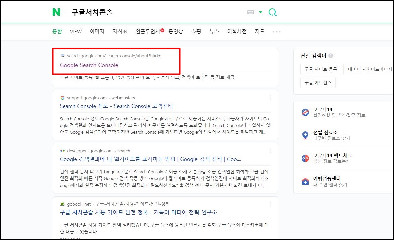394x240 pixels.
Task: Open 코로나19 팩트체크 link
Action: pos(332,158)
